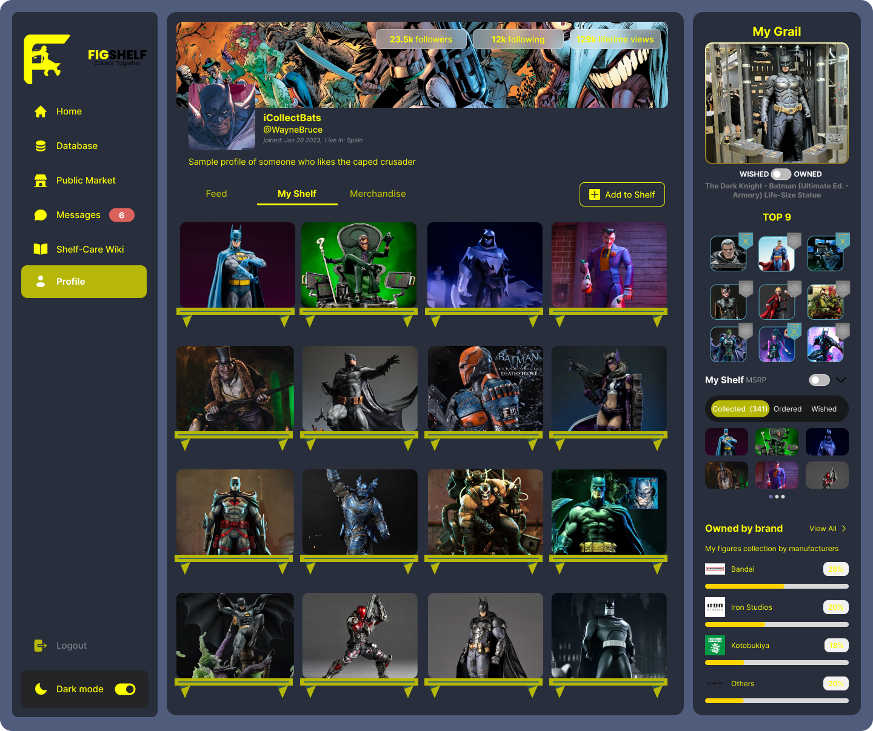Click the Bandai brand logo

click(715, 569)
